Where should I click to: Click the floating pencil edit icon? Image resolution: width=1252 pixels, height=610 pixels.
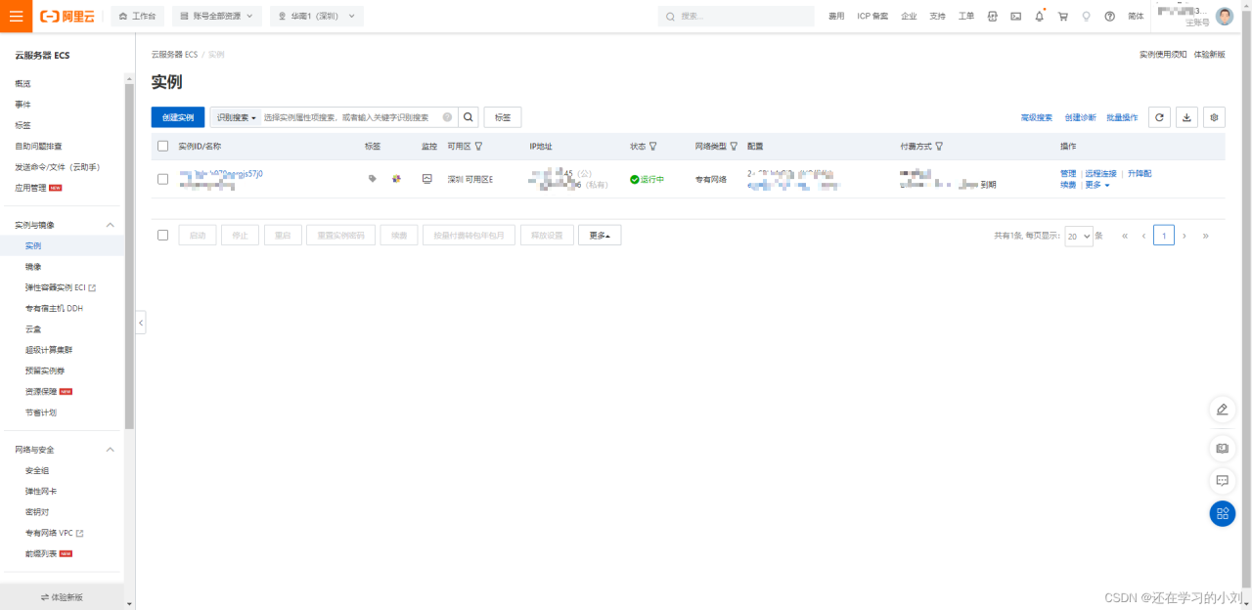click(1222, 410)
